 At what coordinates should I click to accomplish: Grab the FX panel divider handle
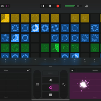point(50,66)
